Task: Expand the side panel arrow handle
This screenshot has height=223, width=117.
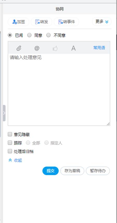Action: tap(4, 113)
